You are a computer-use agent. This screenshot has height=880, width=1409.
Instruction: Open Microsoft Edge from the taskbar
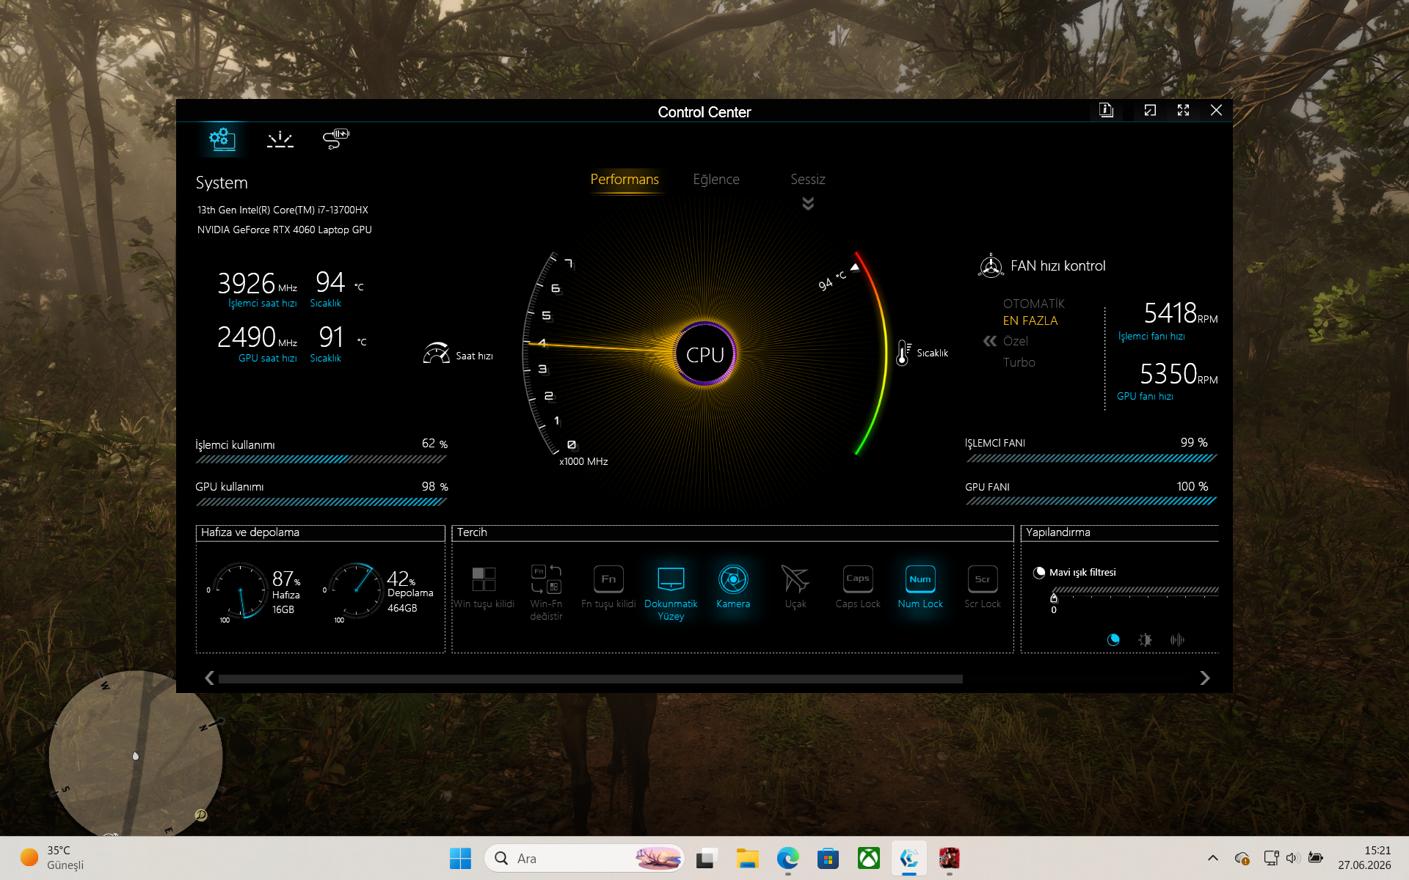pyautogui.click(x=787, y=858)
